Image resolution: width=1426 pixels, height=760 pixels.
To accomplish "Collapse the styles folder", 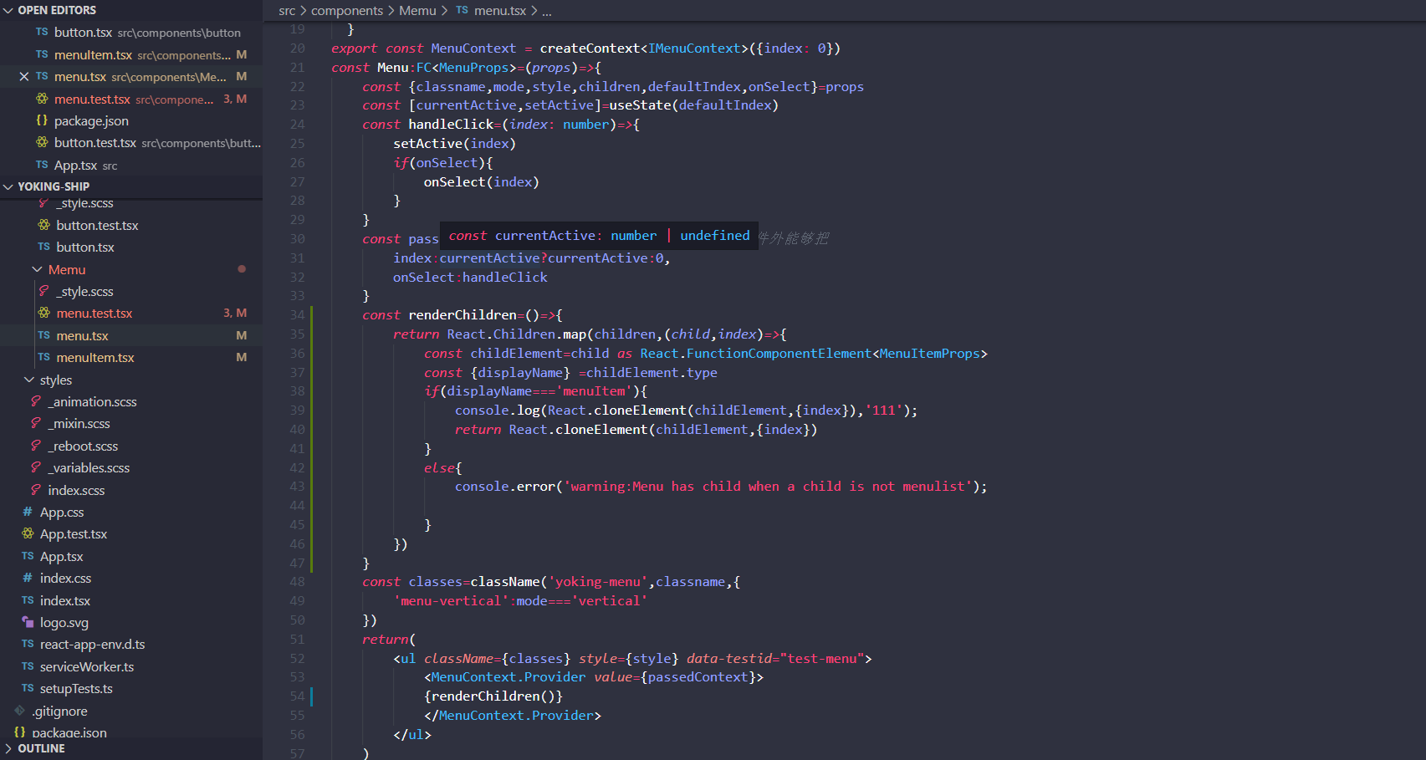I will click(x=28, y=380).
